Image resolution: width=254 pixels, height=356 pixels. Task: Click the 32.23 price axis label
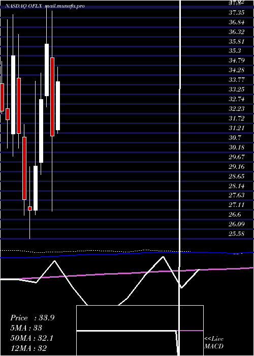tap(237, 109)
